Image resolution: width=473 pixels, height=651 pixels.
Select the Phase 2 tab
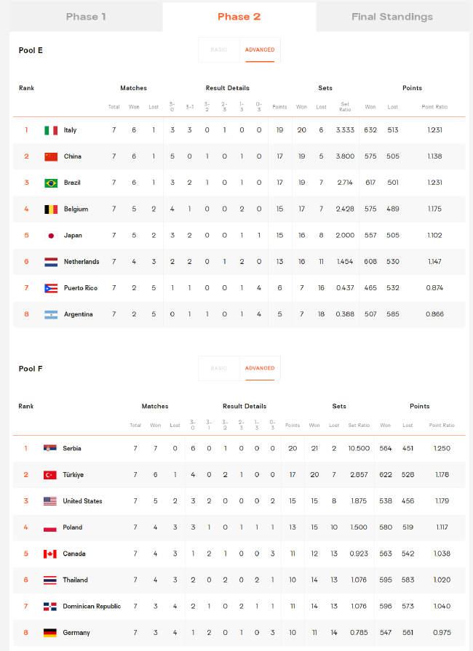coord(239,17)
